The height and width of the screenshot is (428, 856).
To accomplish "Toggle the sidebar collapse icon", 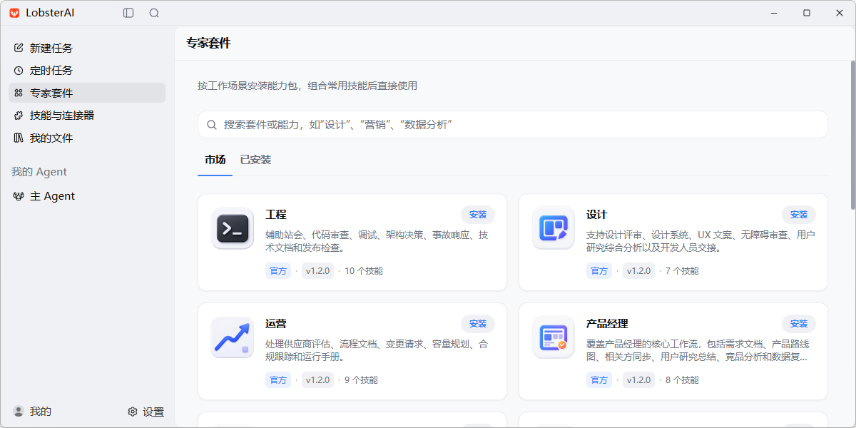I will pos(128,13).
